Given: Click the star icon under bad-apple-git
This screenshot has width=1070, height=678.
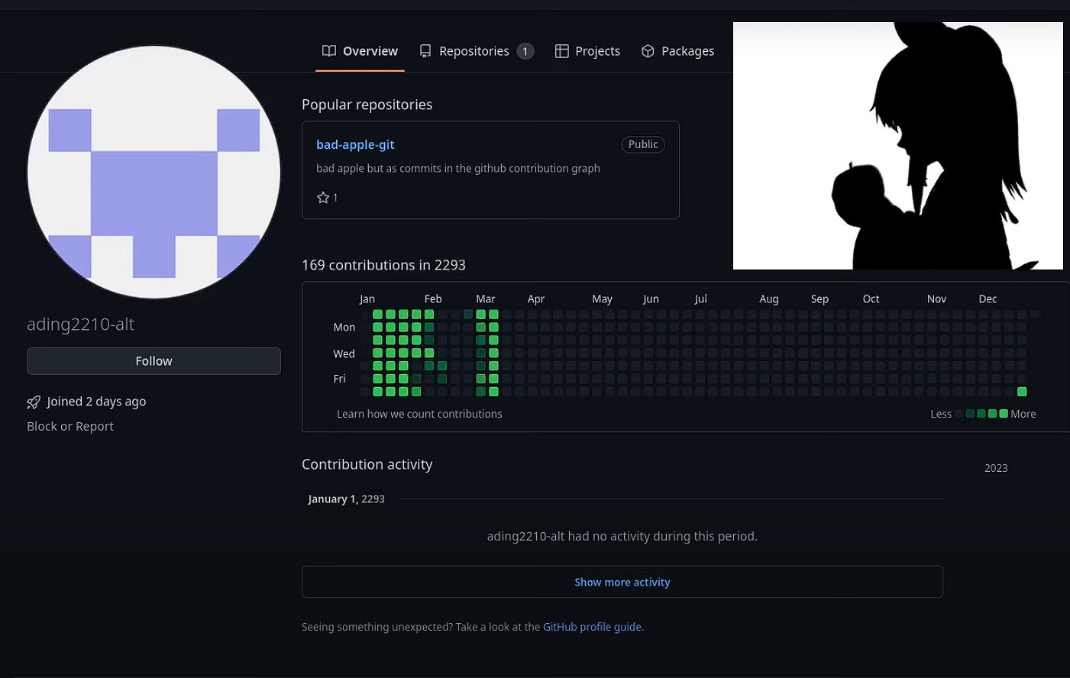Looking at the screenshot, I should pos(323,198).
